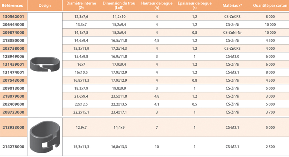Click the 3 700 quantity cell
This screenshot has width=289, height=157.
(270, 112)
